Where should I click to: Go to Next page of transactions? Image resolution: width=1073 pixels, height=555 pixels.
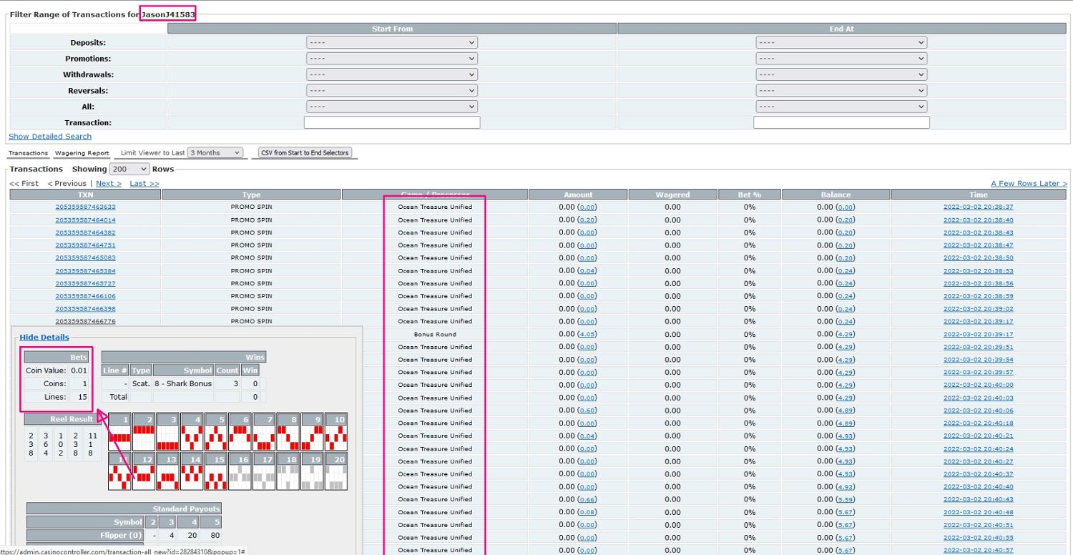tap(109, 184)
